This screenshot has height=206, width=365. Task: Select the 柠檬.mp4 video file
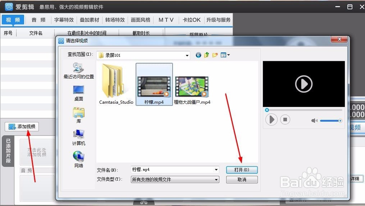coord(154,84)
